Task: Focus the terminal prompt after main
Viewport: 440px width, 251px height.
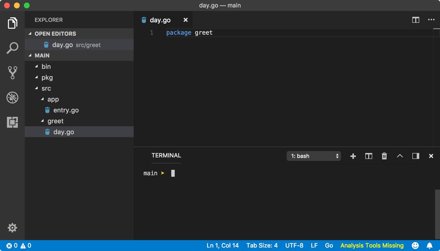Action: [173, 173]
